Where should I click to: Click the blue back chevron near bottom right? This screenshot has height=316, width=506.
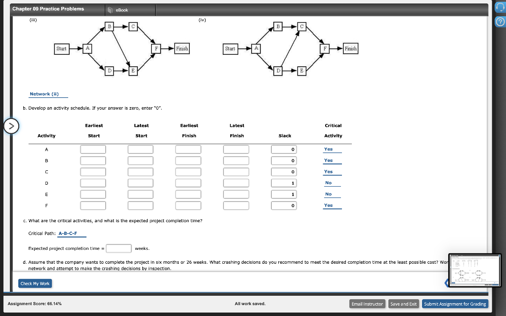click(x=448, y=283)
